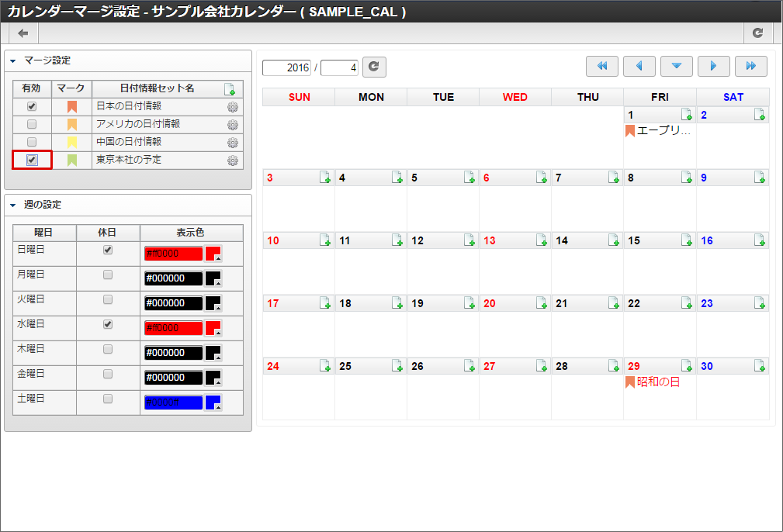Mark 土曜日 as a holiday
This screenshot has width=783, height=532.
[108, 399]
